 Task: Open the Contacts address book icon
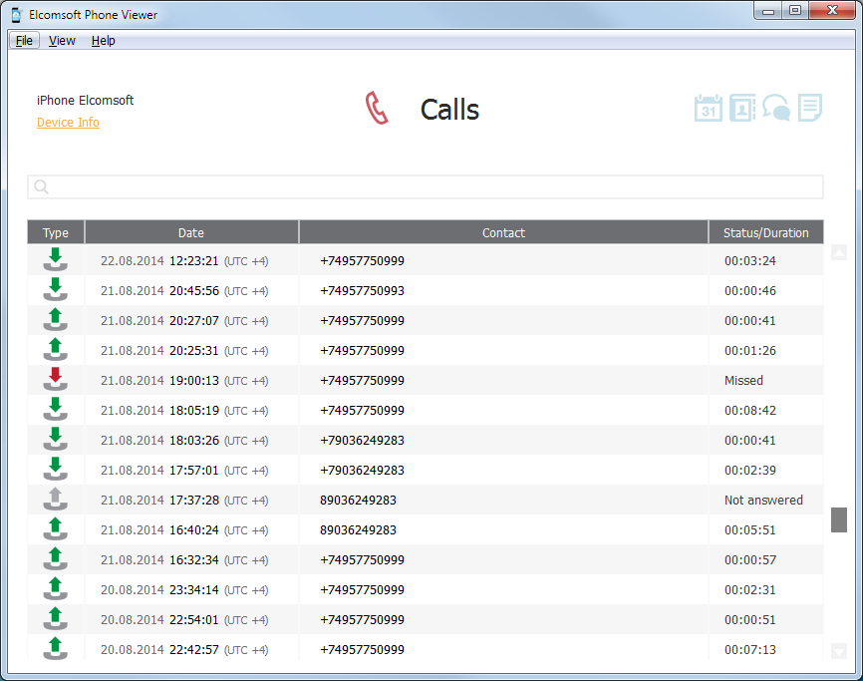[x=742, y=108]
